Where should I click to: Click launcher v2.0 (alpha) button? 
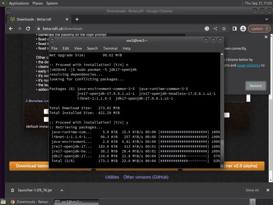[x=244, y=166]
